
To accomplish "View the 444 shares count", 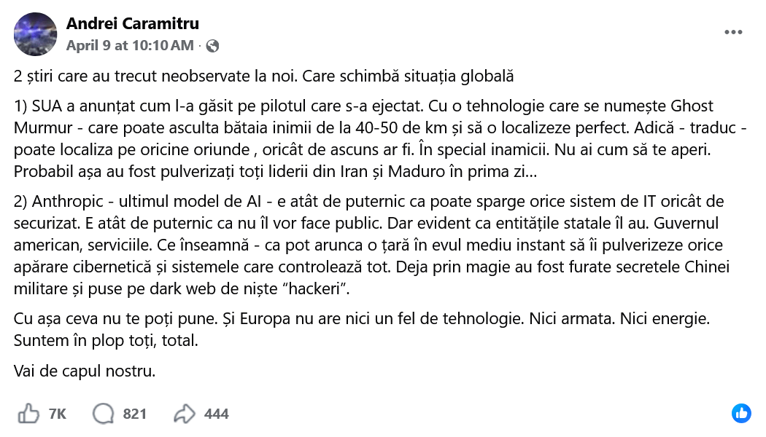I will pyautogui.click(x=217, y=414).
